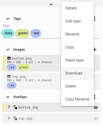Image resolution: width=103 pixels, height=126 pixels.
Task: Click the Tags input field label
Action: coord(6,26)
